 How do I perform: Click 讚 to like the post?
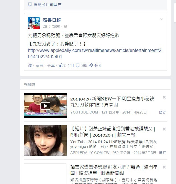tap(30, 65)
